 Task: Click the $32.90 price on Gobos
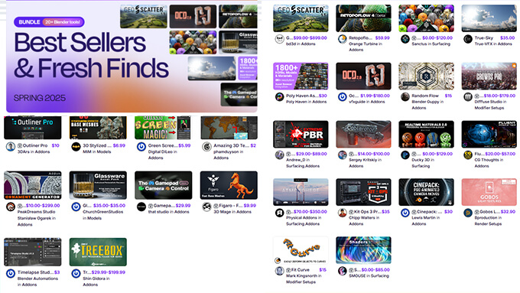coord(508,211)
